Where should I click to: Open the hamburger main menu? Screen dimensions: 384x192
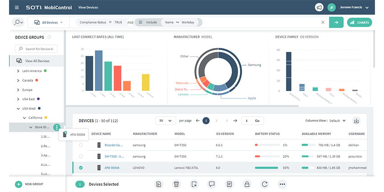tap(17, 8)
